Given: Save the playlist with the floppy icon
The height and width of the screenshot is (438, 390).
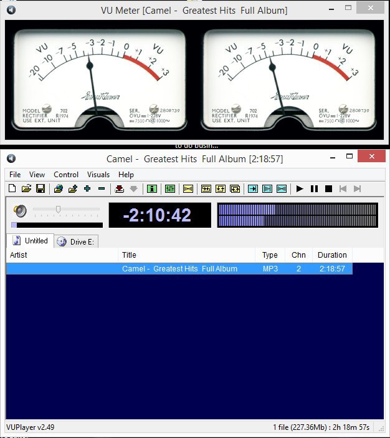Looking at the screenshot, I should [x=40, y=188].
